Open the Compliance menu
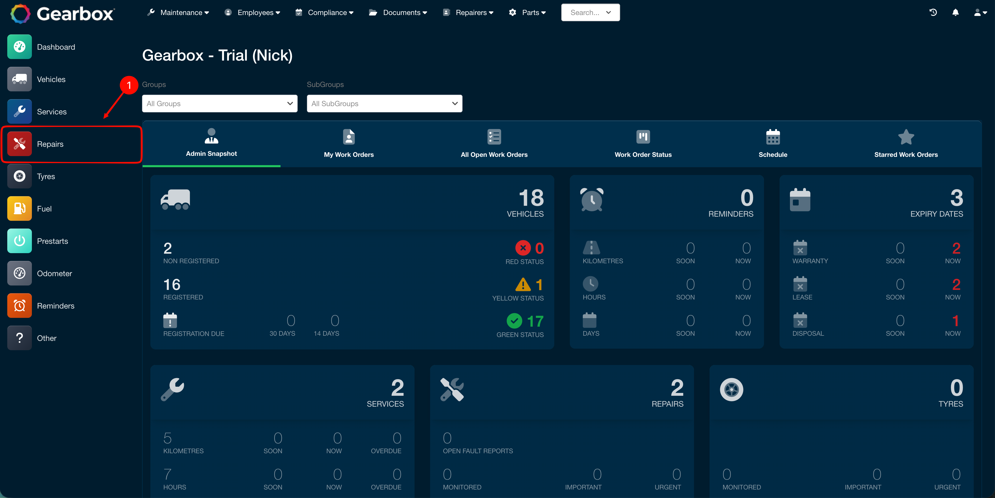 pyautogui.click(x=325, y=12)
